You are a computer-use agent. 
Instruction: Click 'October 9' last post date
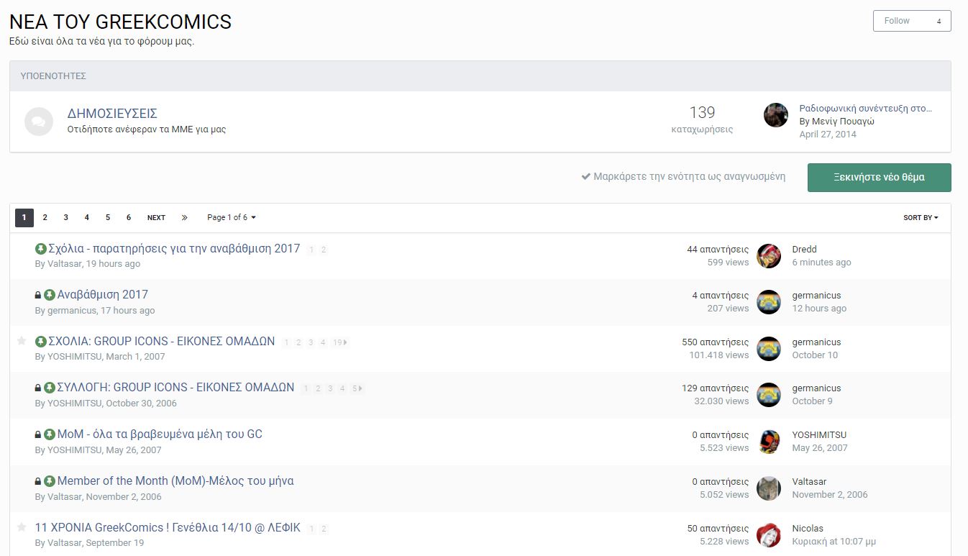point(812,401)
